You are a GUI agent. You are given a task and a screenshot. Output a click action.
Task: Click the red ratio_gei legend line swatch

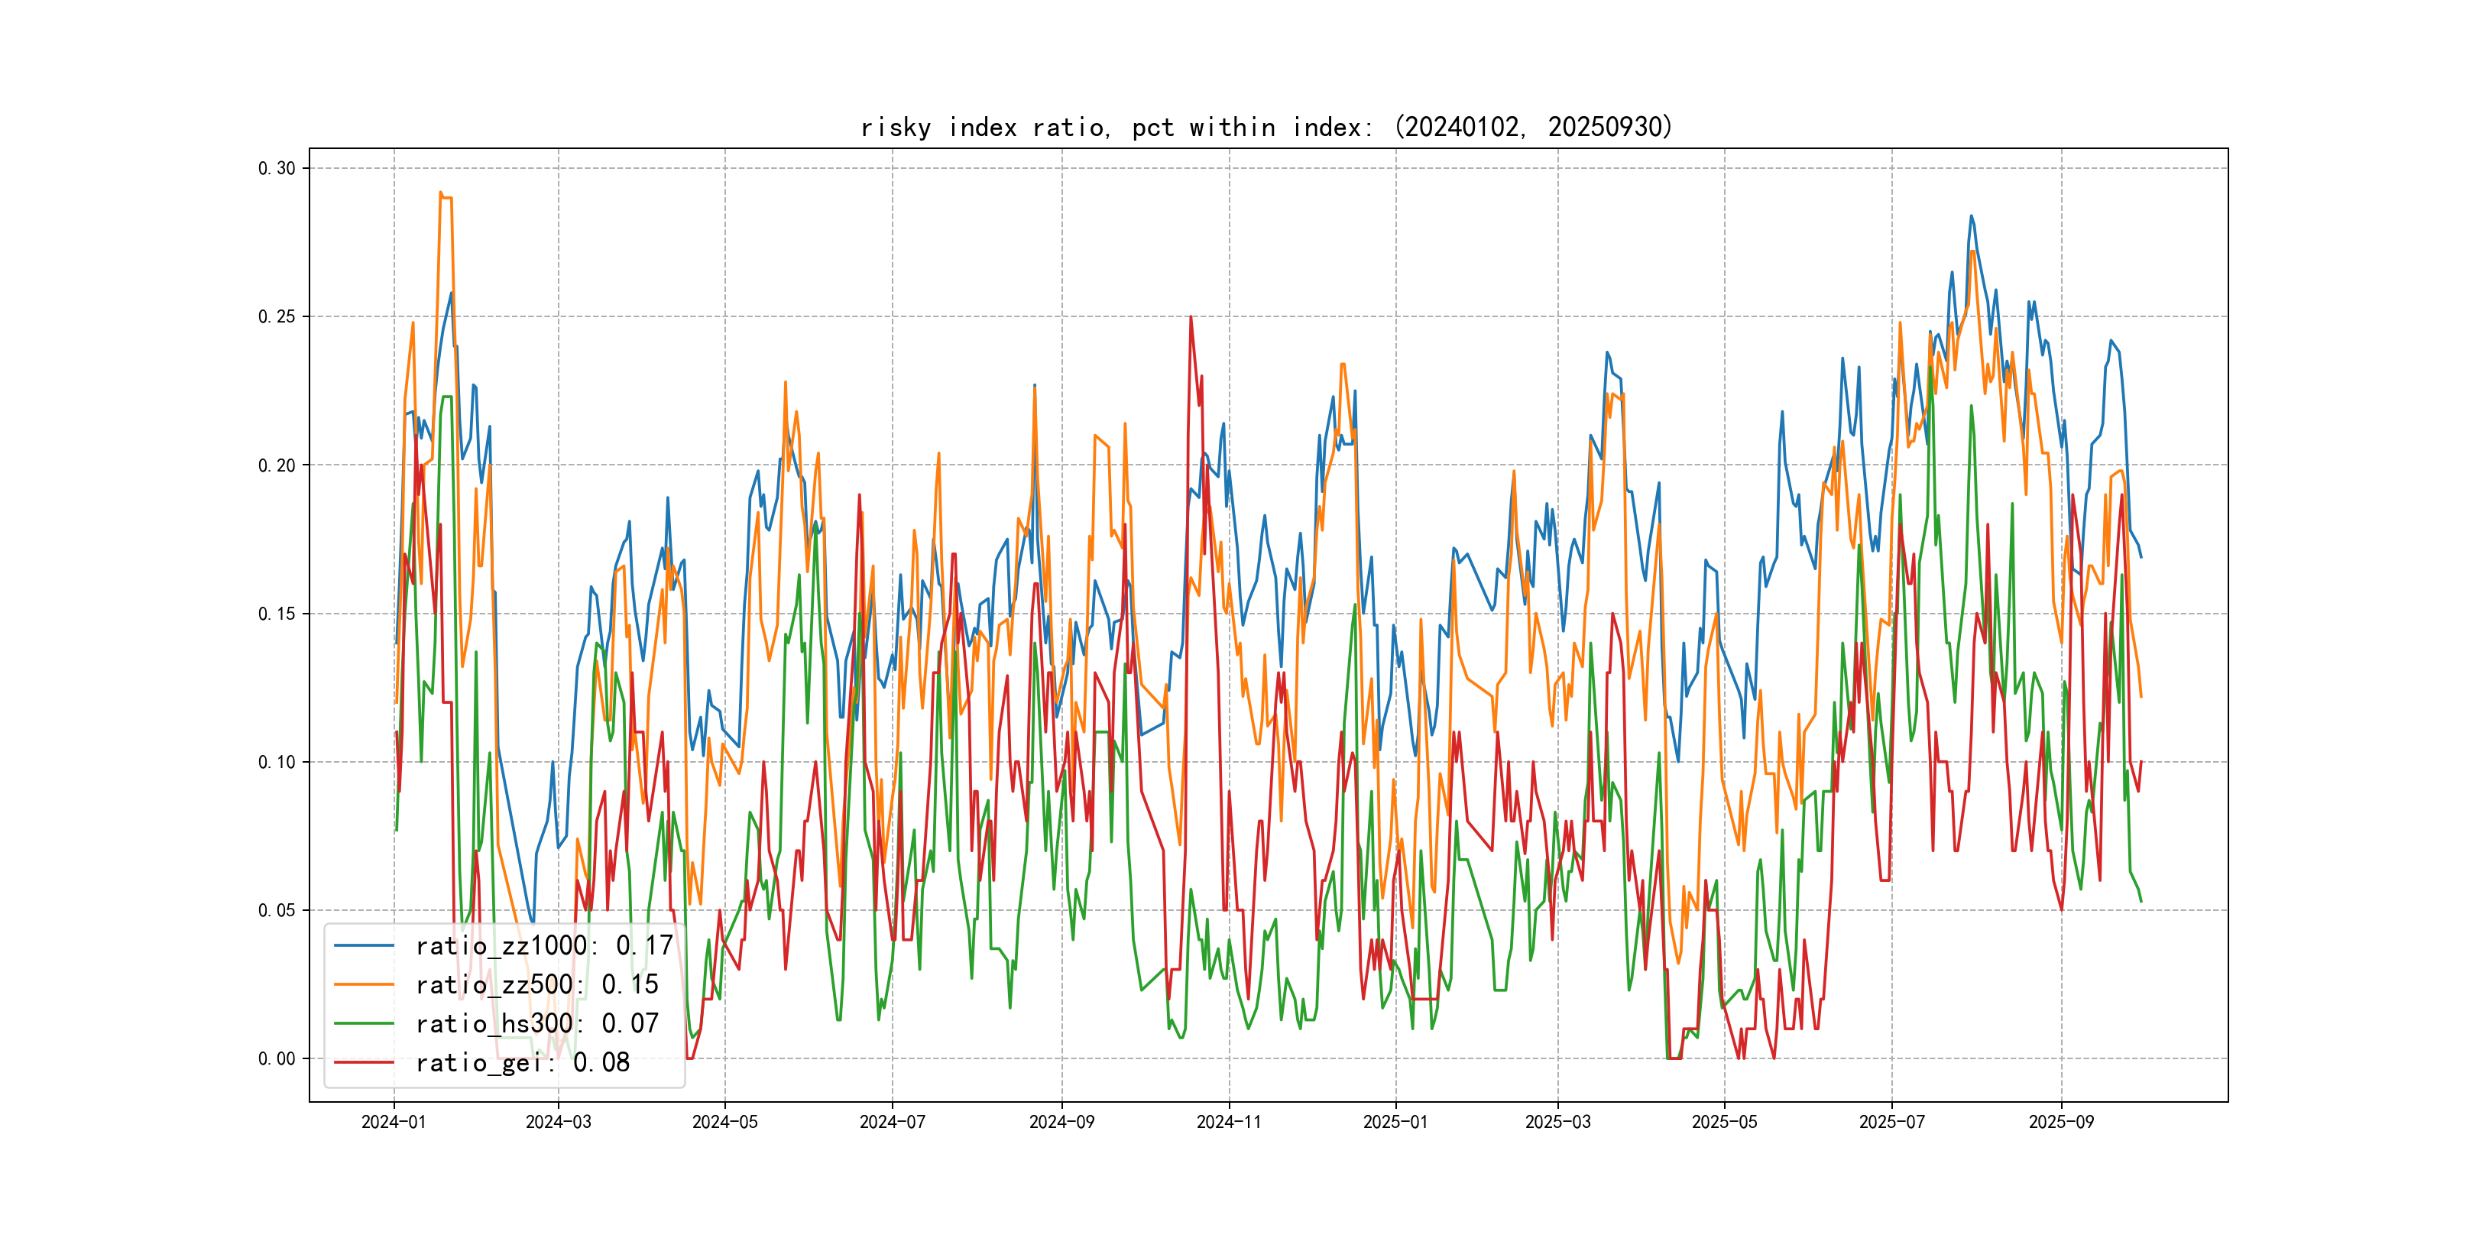click(363, 1062)
